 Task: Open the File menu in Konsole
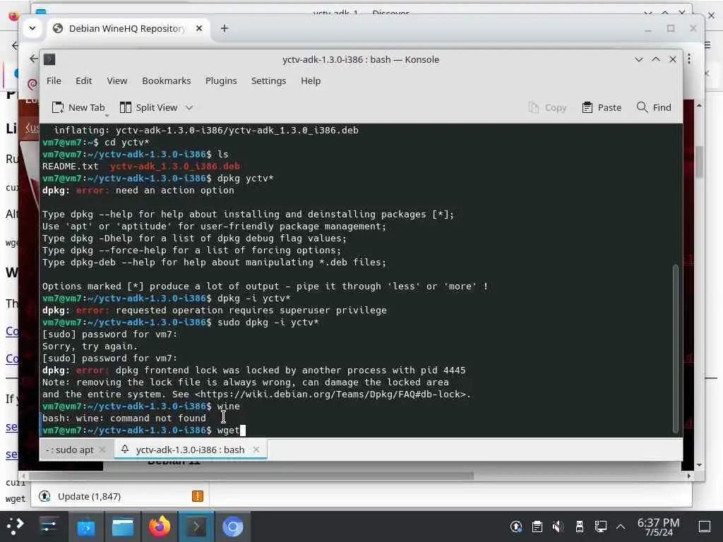tap(54, 80)
